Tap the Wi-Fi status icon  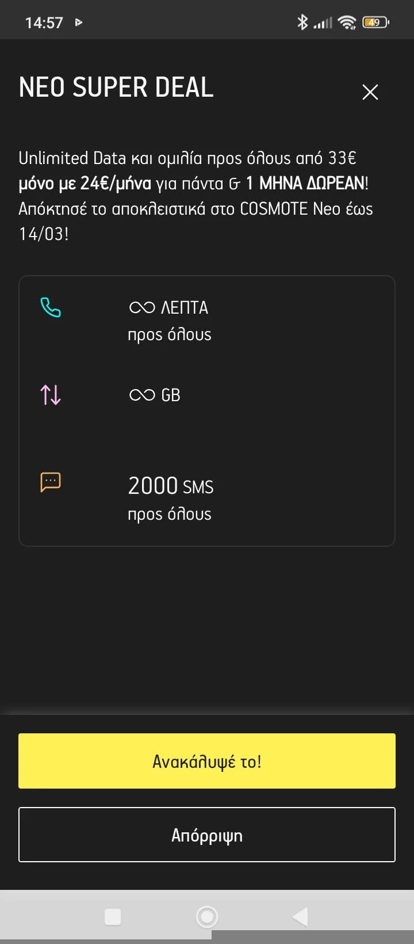point(347,22)
